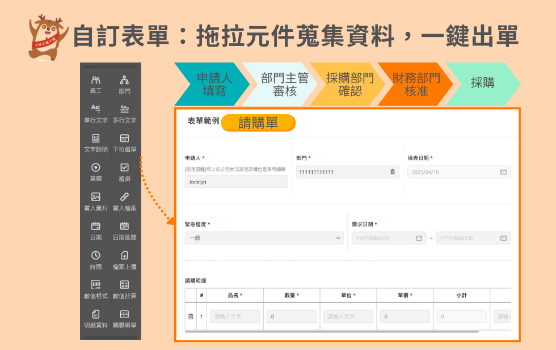556x350 pixels.
Task: Click the 單位 column header
Action: click(348, 295)
